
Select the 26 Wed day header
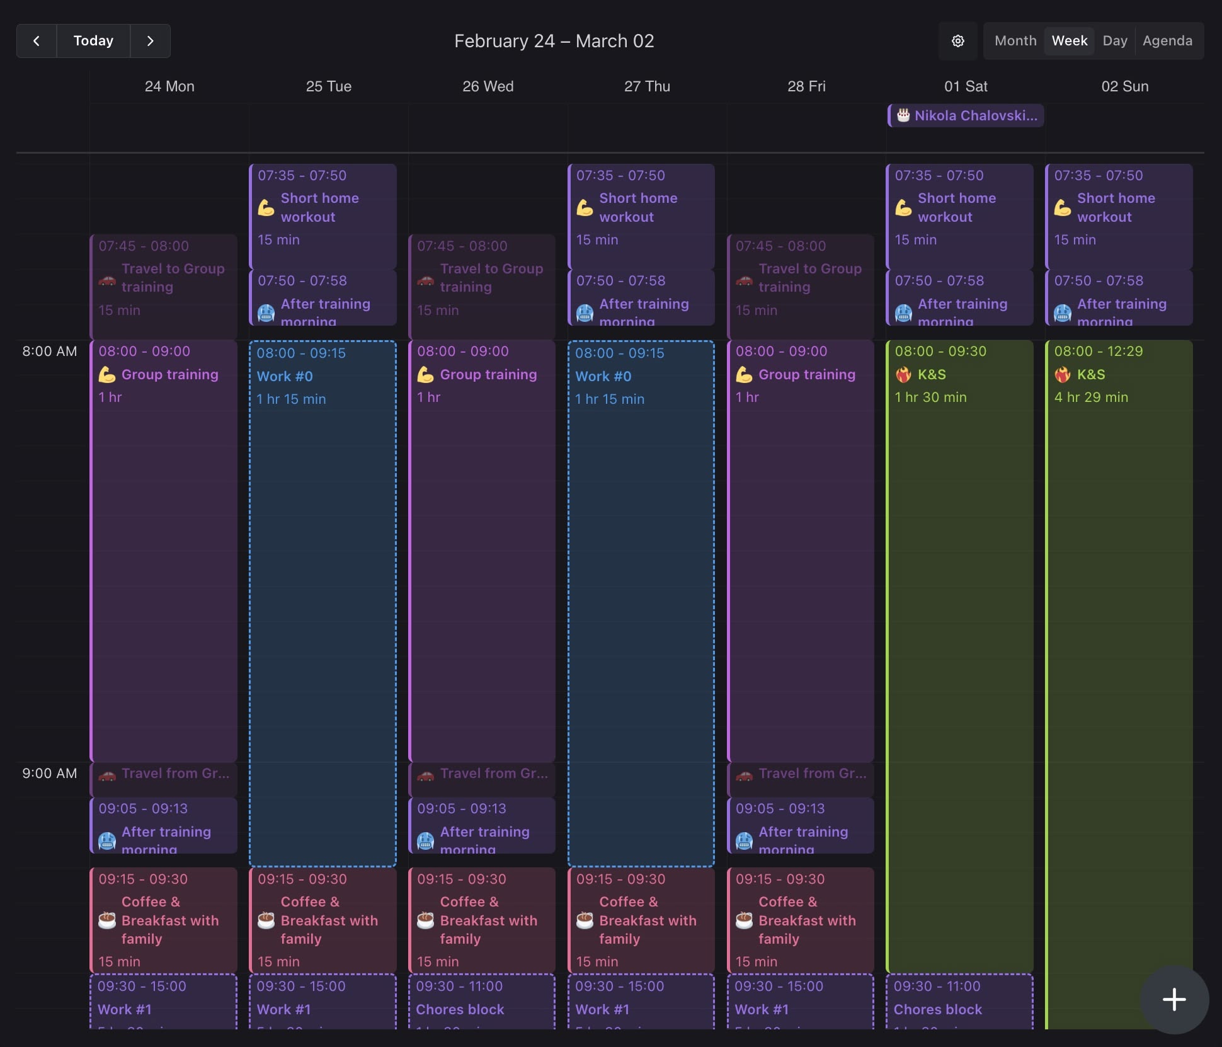488,86
